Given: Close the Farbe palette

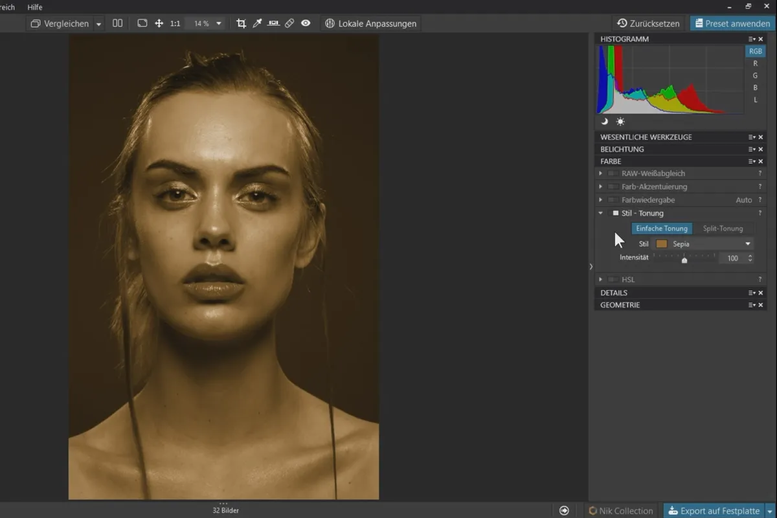Looking at the screenshot, I should pos(761,161).
